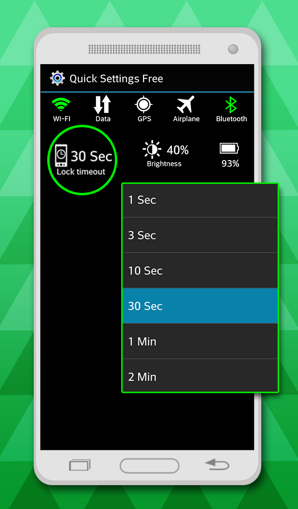Choose 1 Min timeout
The width and height of the screenshot is (298, 509).
pos(200,341)
